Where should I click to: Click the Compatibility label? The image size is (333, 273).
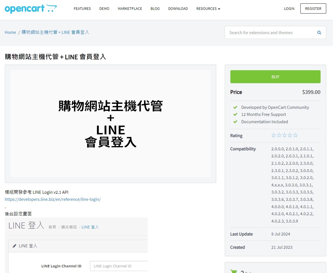tap(243, 149)
